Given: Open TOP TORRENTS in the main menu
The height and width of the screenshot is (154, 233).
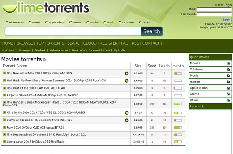Looking at the screenshot, I should coord(50,43).
